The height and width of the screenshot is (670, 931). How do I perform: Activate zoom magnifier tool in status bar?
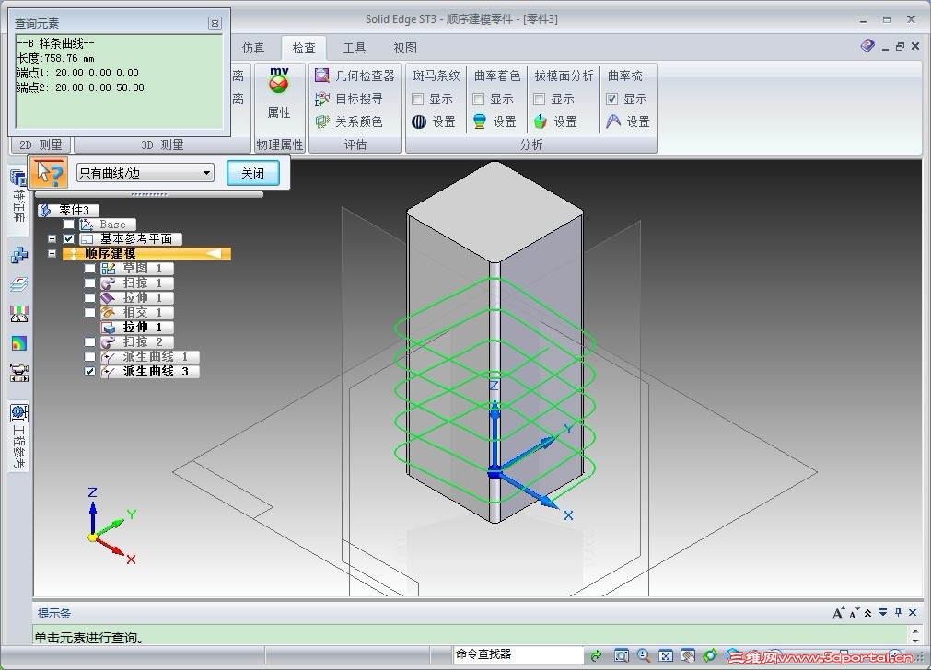coord(644,655)
